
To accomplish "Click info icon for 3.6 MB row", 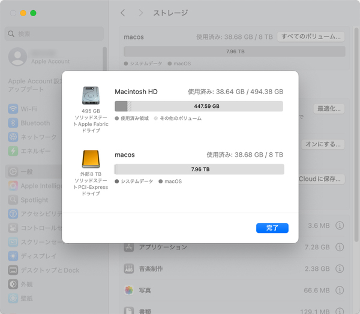I will click(x=340, y=226).
